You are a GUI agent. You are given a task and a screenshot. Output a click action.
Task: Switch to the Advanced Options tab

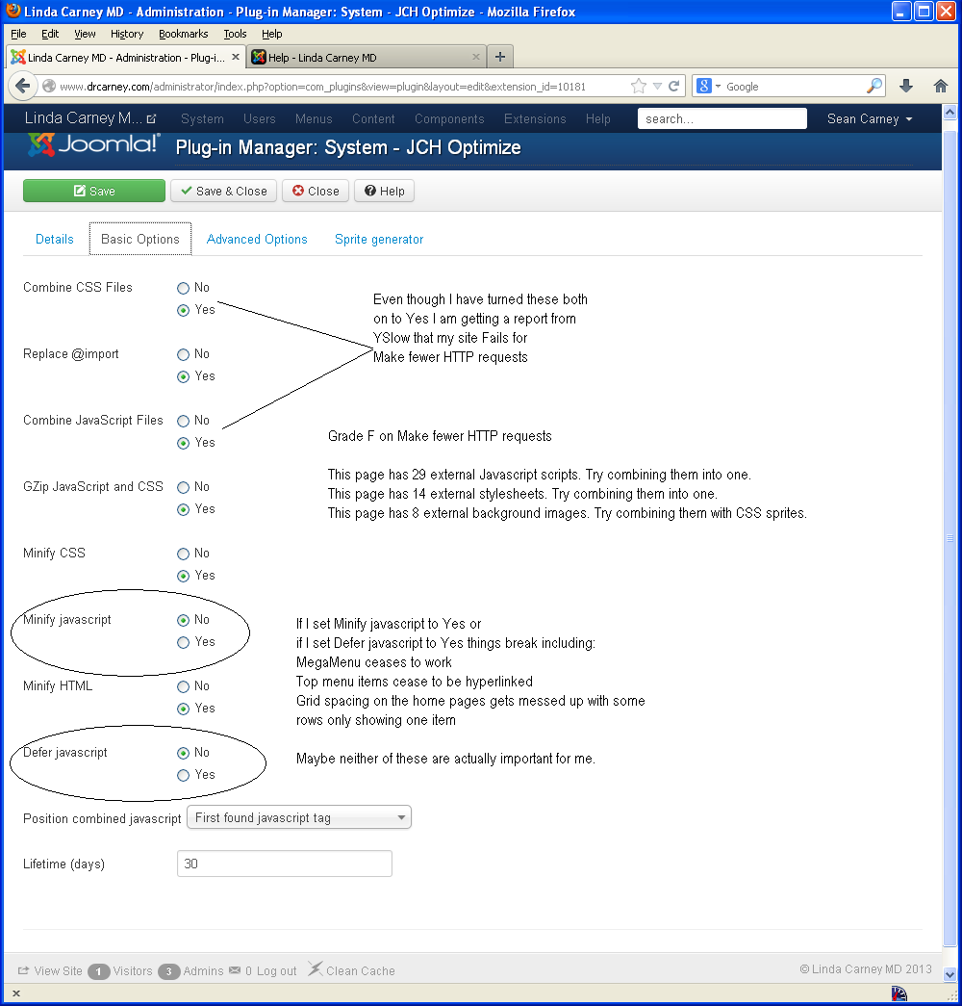tap(257, 240)
